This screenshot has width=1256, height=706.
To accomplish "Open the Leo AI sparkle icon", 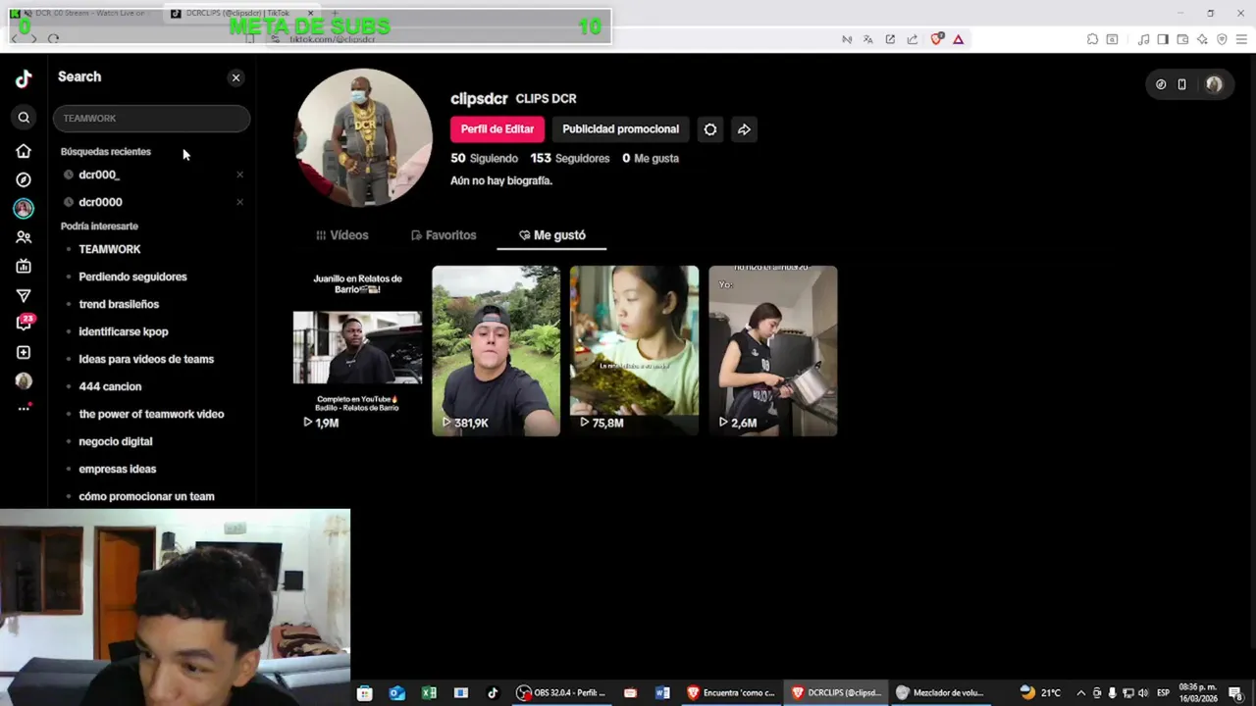I will tap(1202, 39).
